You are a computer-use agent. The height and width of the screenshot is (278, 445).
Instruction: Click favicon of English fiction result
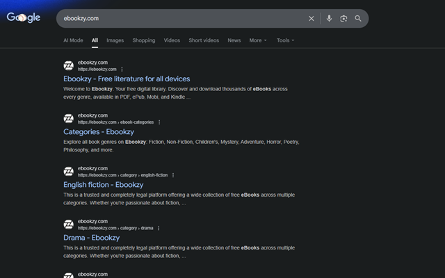68,172
